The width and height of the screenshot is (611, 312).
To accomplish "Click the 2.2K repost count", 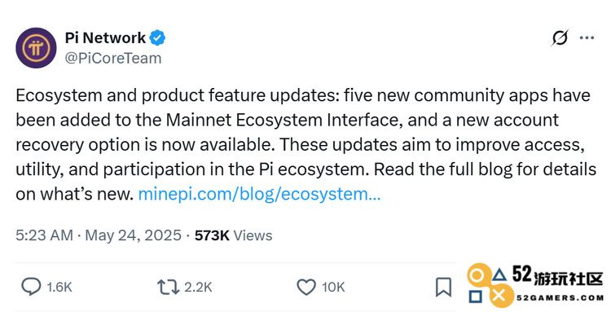I will pos(198,288).
